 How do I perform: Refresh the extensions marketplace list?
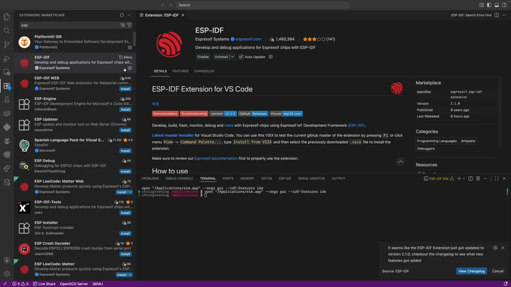[122, 15]
